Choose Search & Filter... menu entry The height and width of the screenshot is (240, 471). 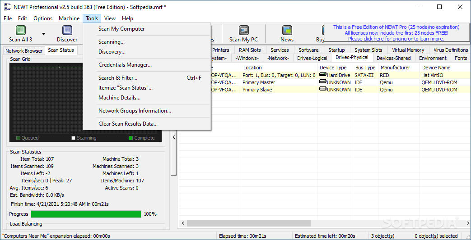tap(147, 78)
